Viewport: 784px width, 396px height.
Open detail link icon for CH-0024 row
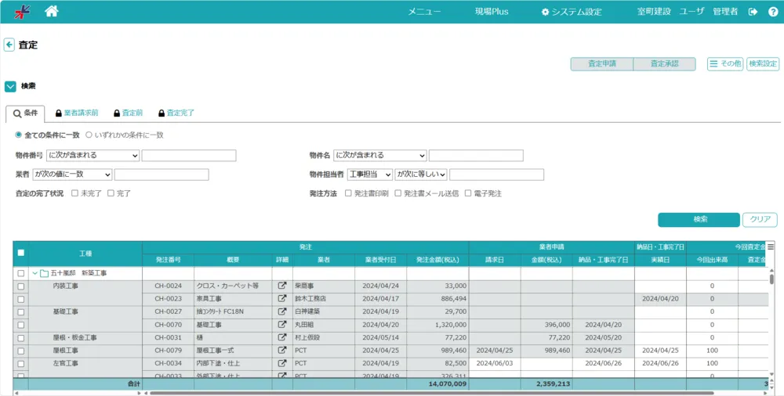pyautogui.click(x=282, y=286)
